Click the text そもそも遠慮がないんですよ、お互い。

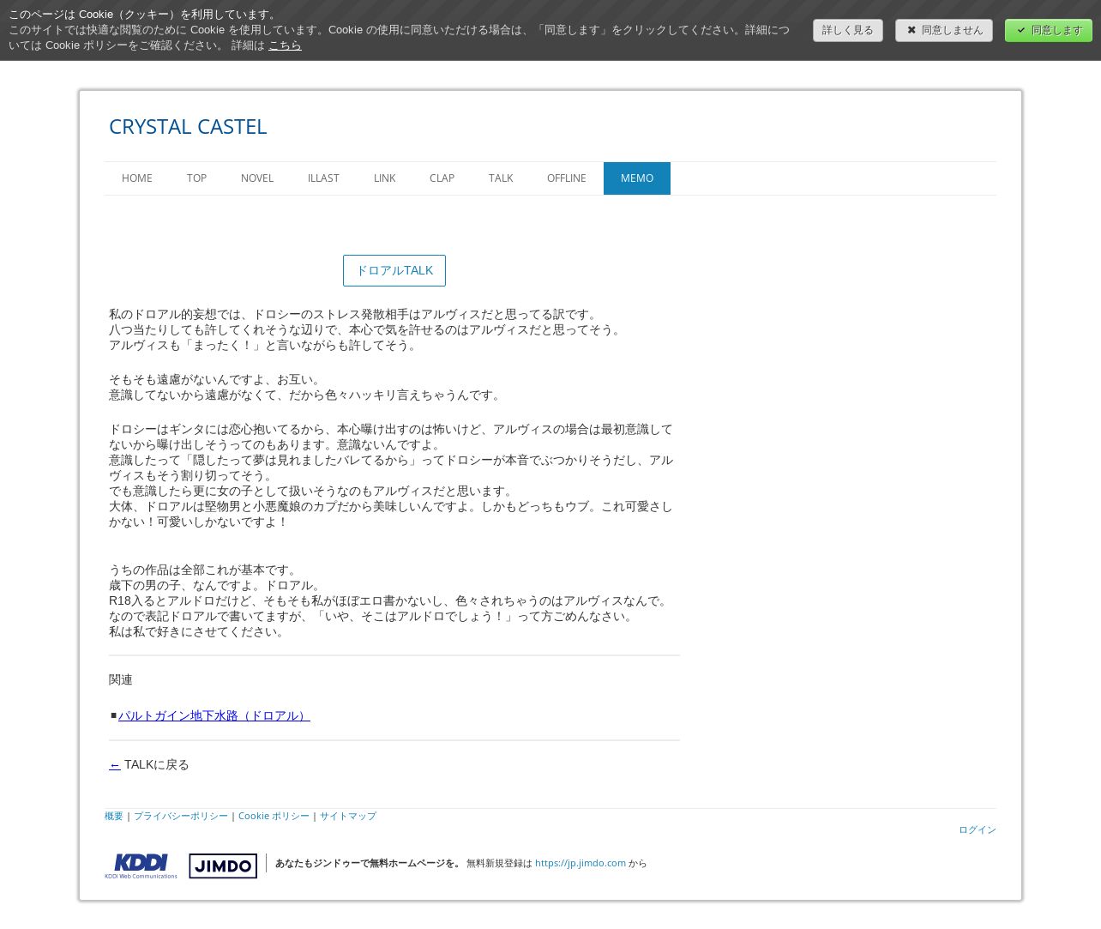coord(215,379)
